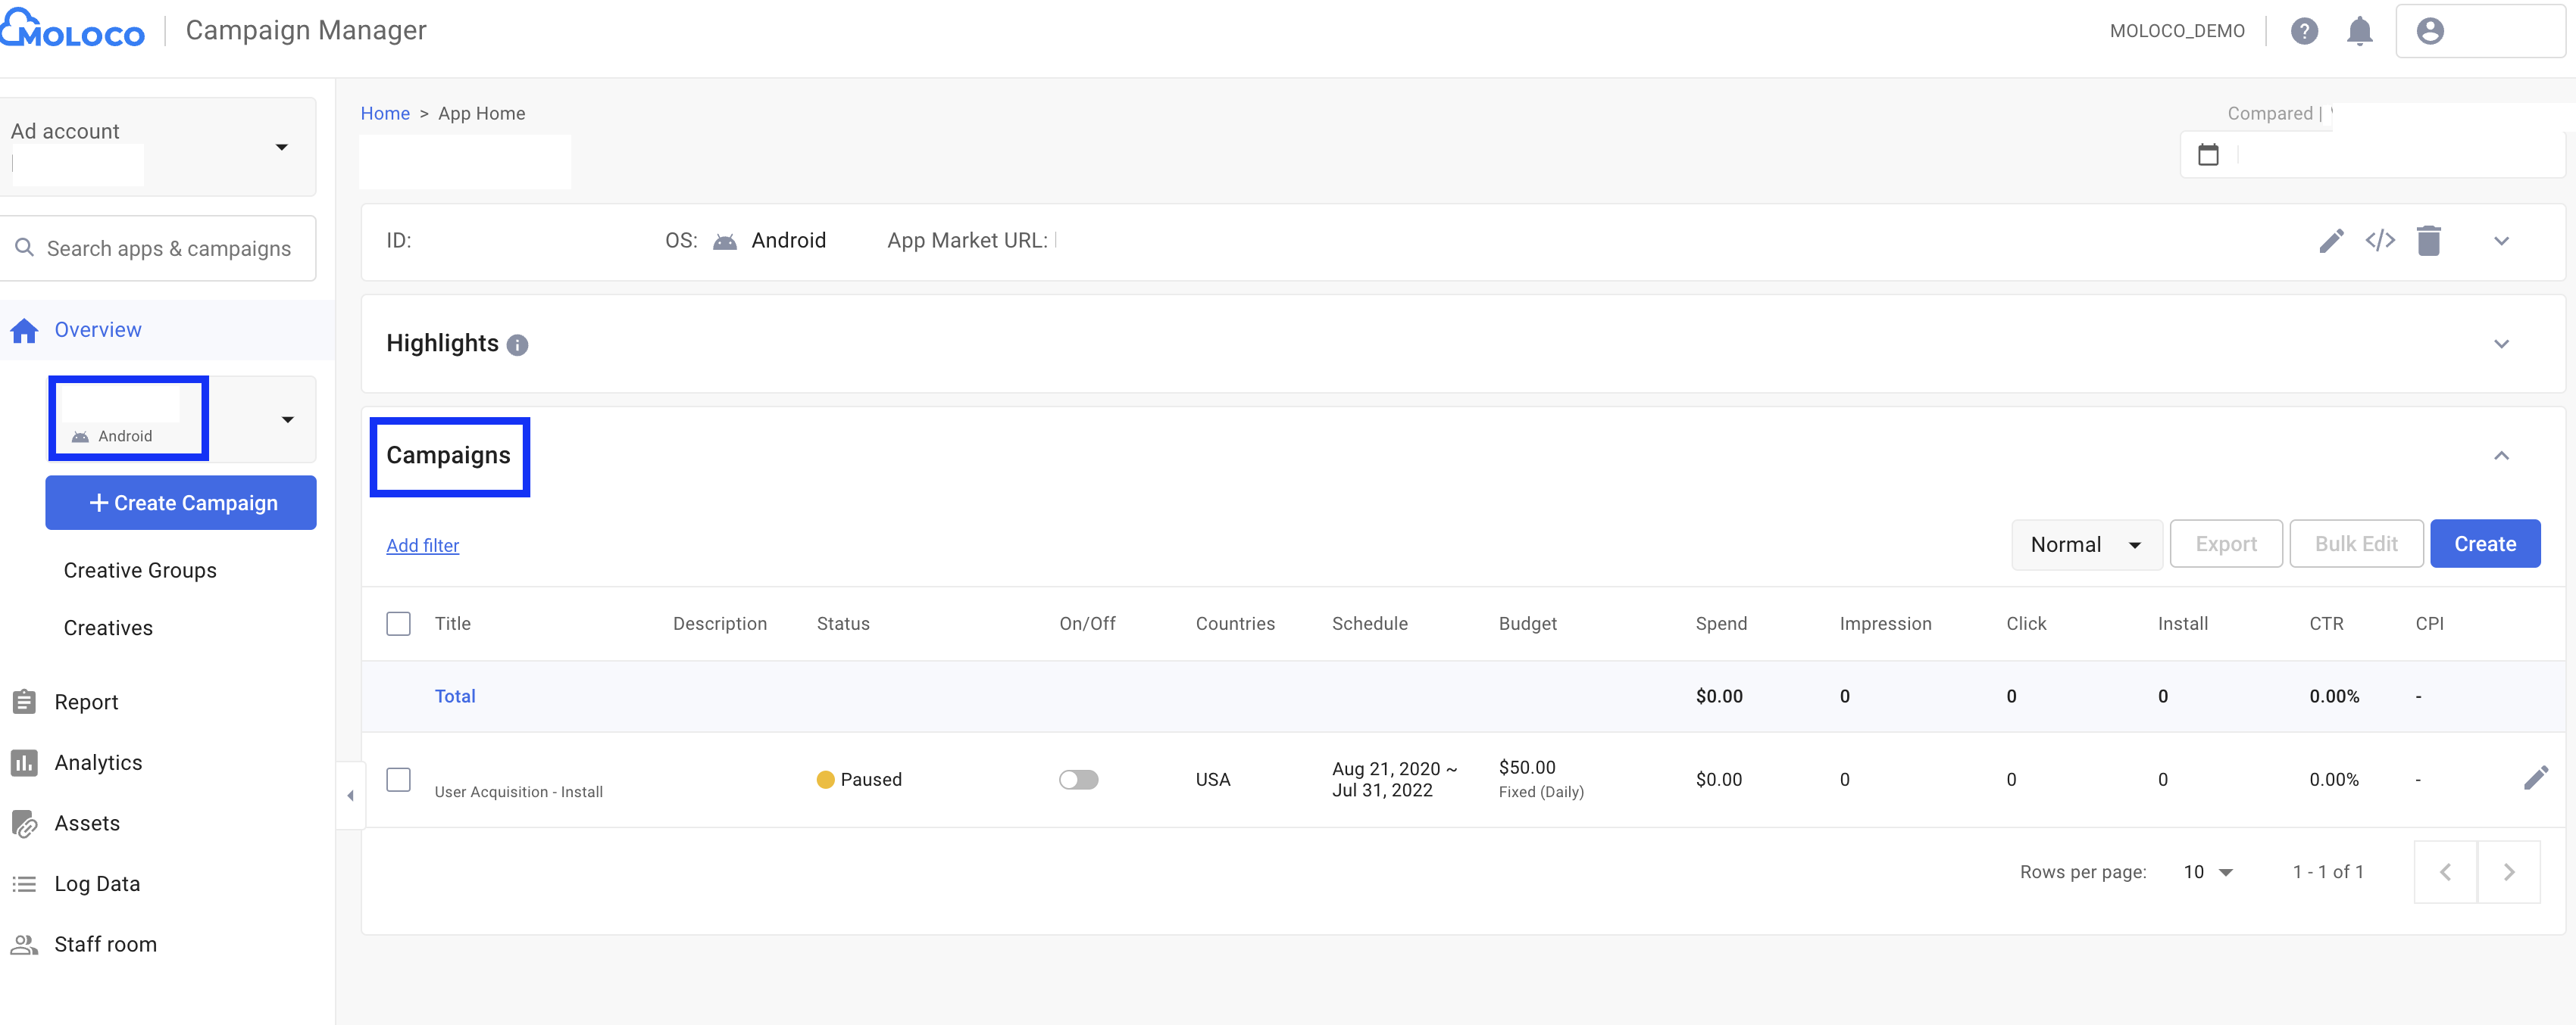Image resolution: width=2576 pixels, height=1025 pixels.
Task: Click the Highlights info icon
Action: point(517,344)
